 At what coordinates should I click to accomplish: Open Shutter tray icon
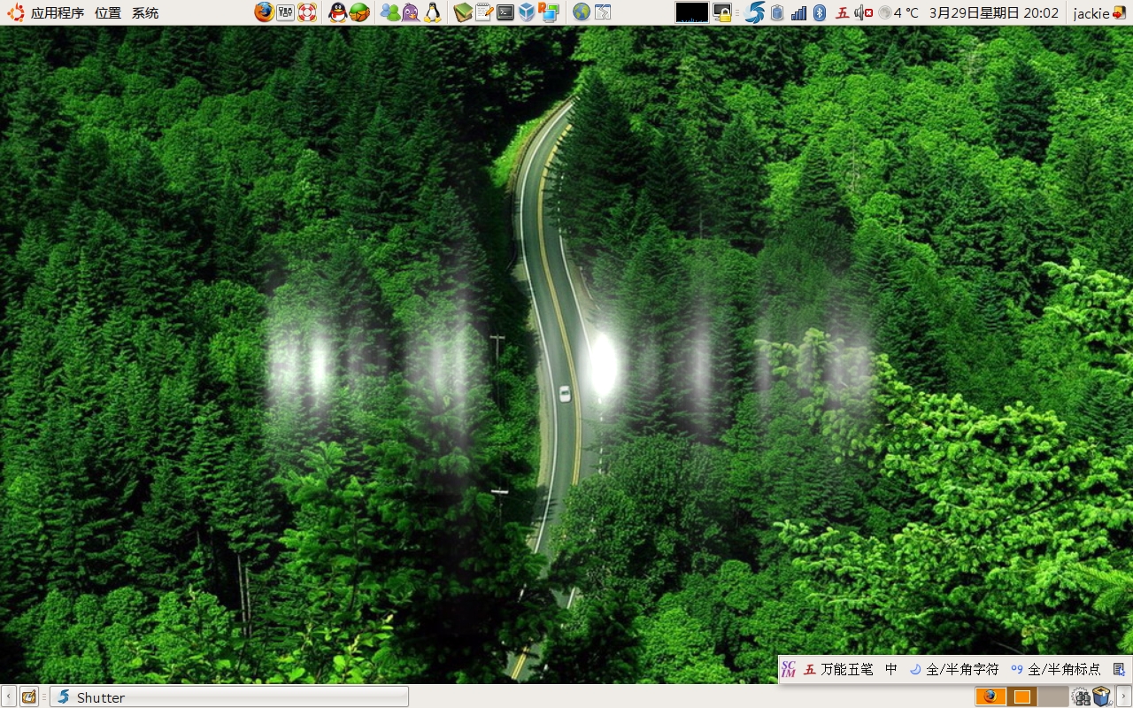click(755, 12)
